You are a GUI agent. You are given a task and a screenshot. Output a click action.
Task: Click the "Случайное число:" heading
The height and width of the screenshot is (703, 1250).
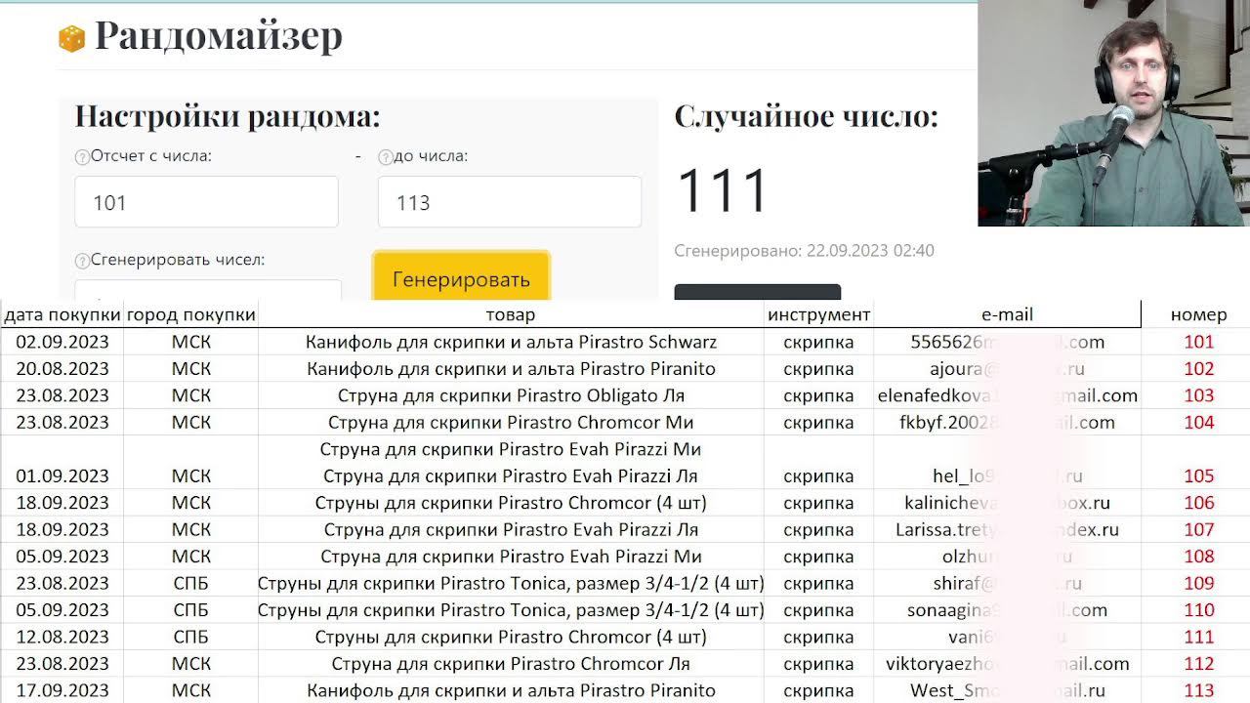806,116
